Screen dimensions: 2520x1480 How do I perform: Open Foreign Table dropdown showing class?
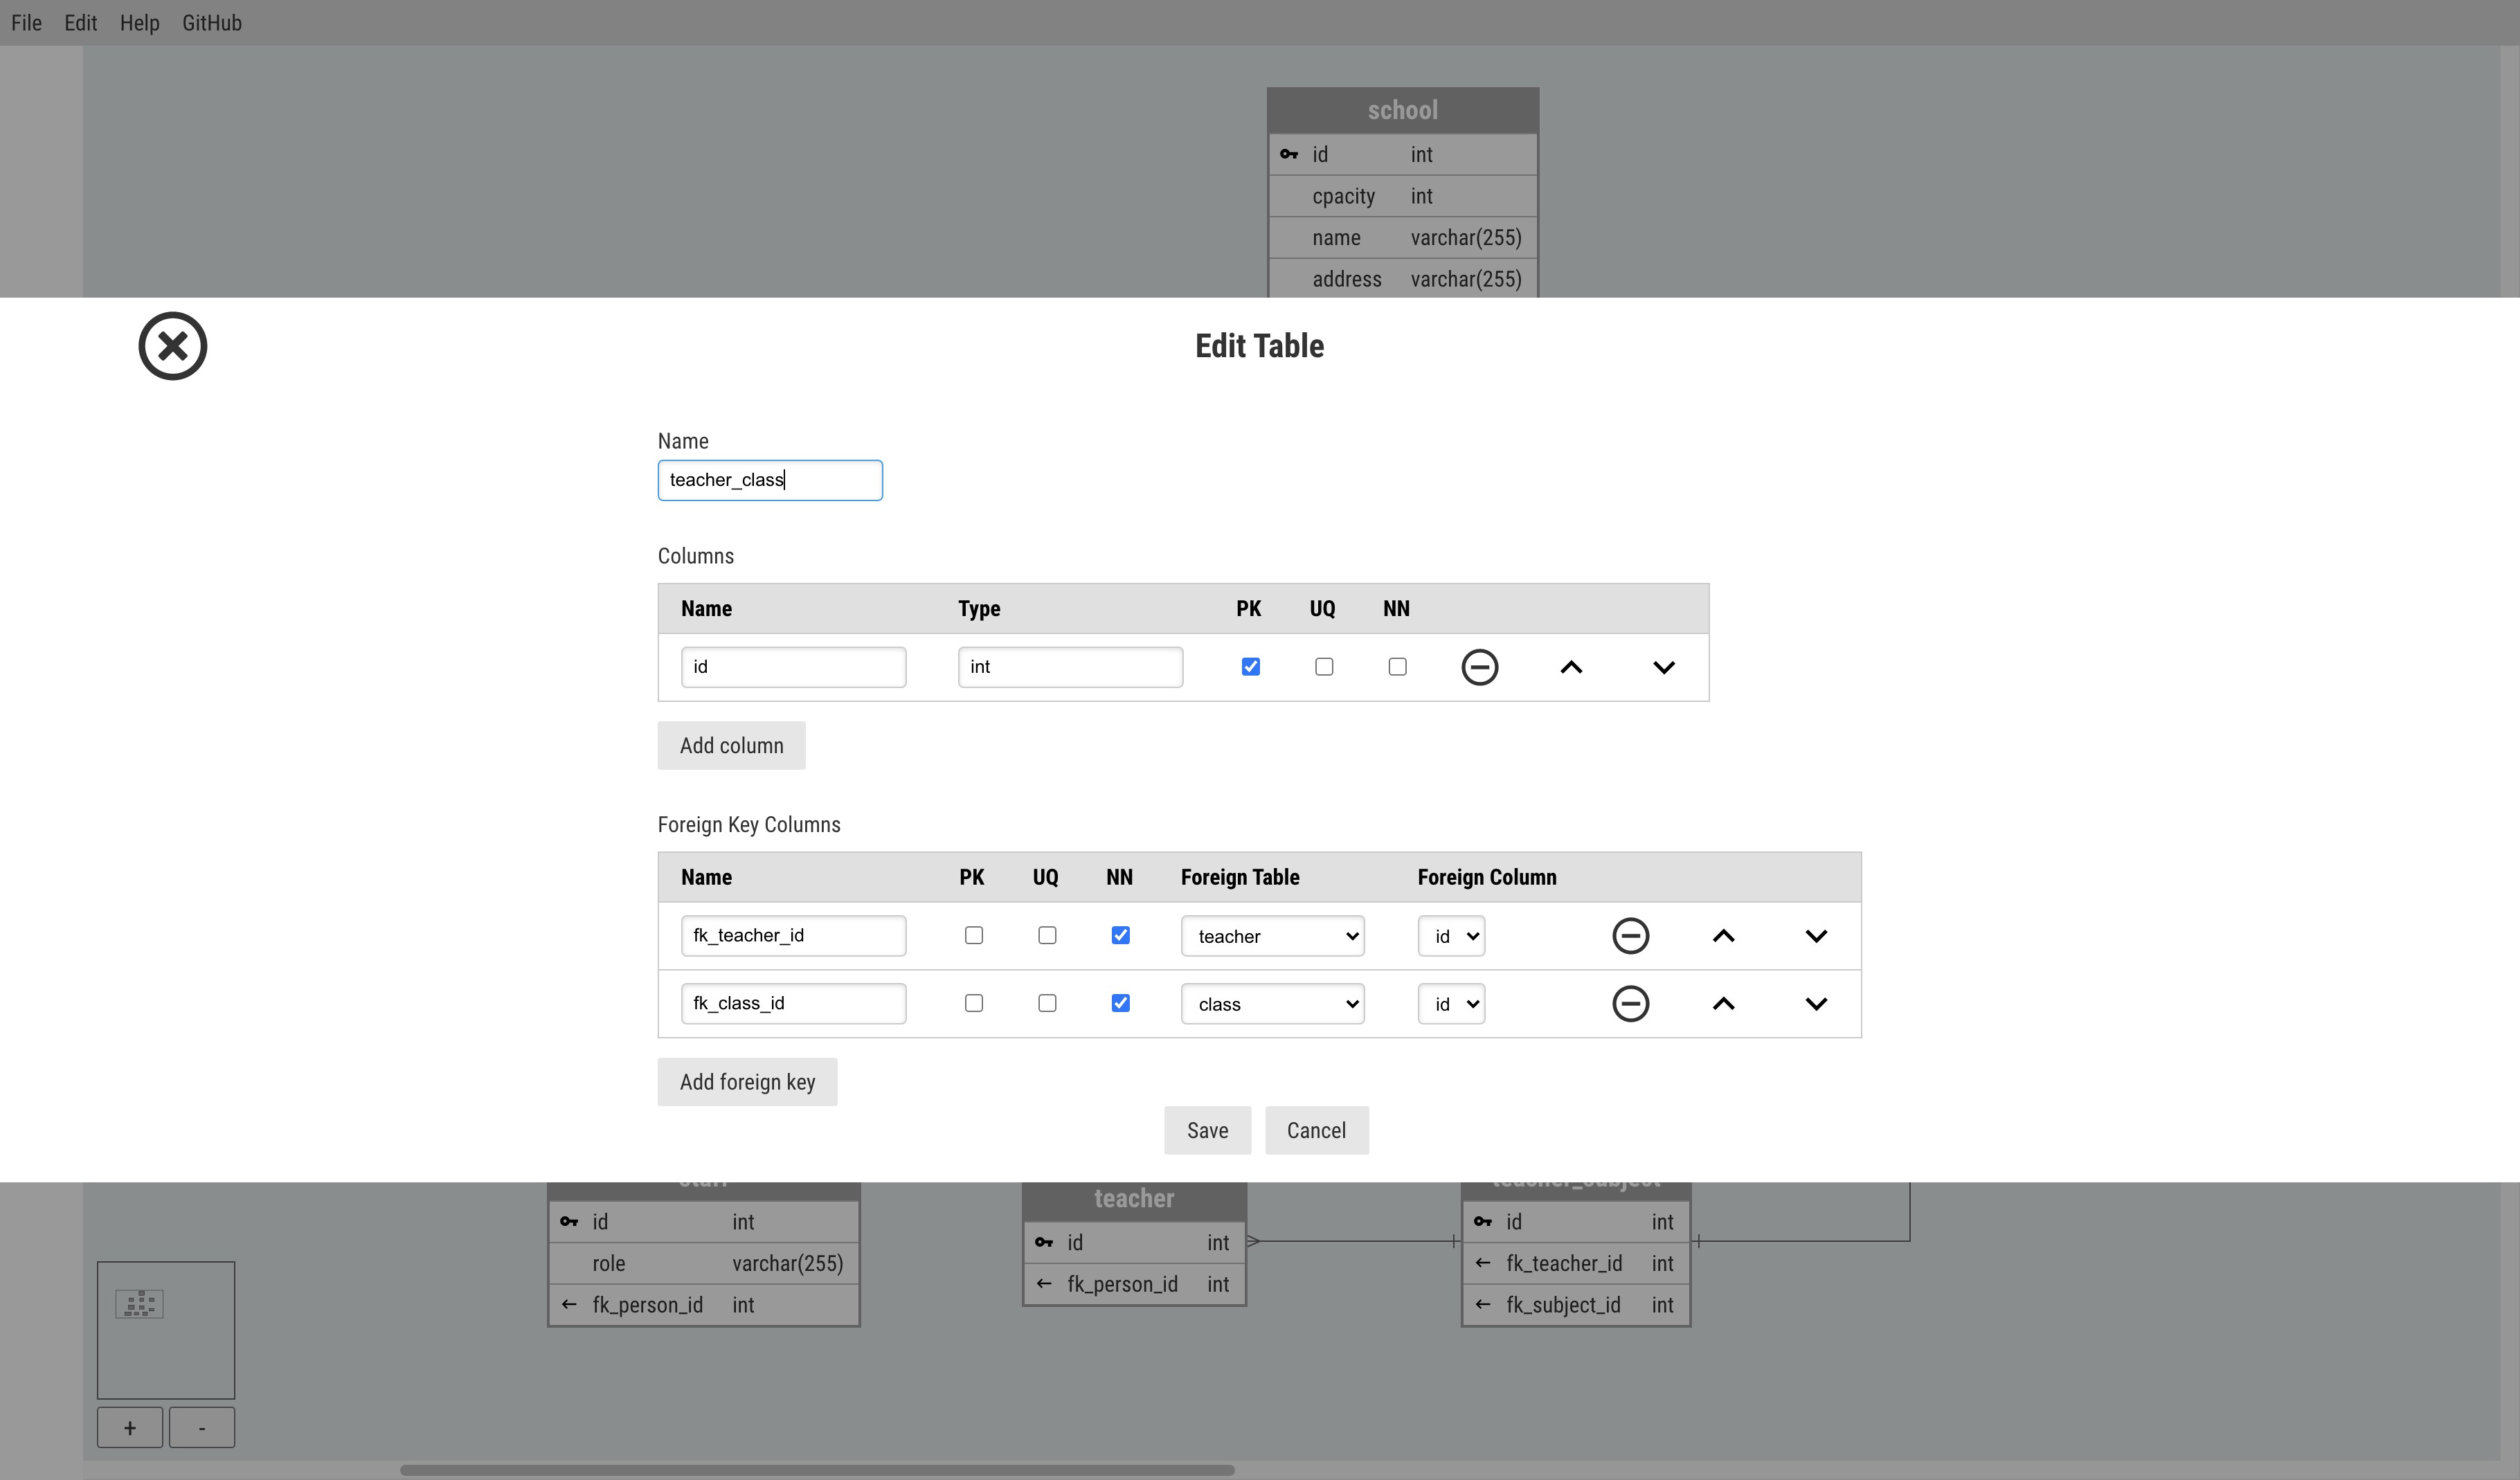coord(1272,1004)
